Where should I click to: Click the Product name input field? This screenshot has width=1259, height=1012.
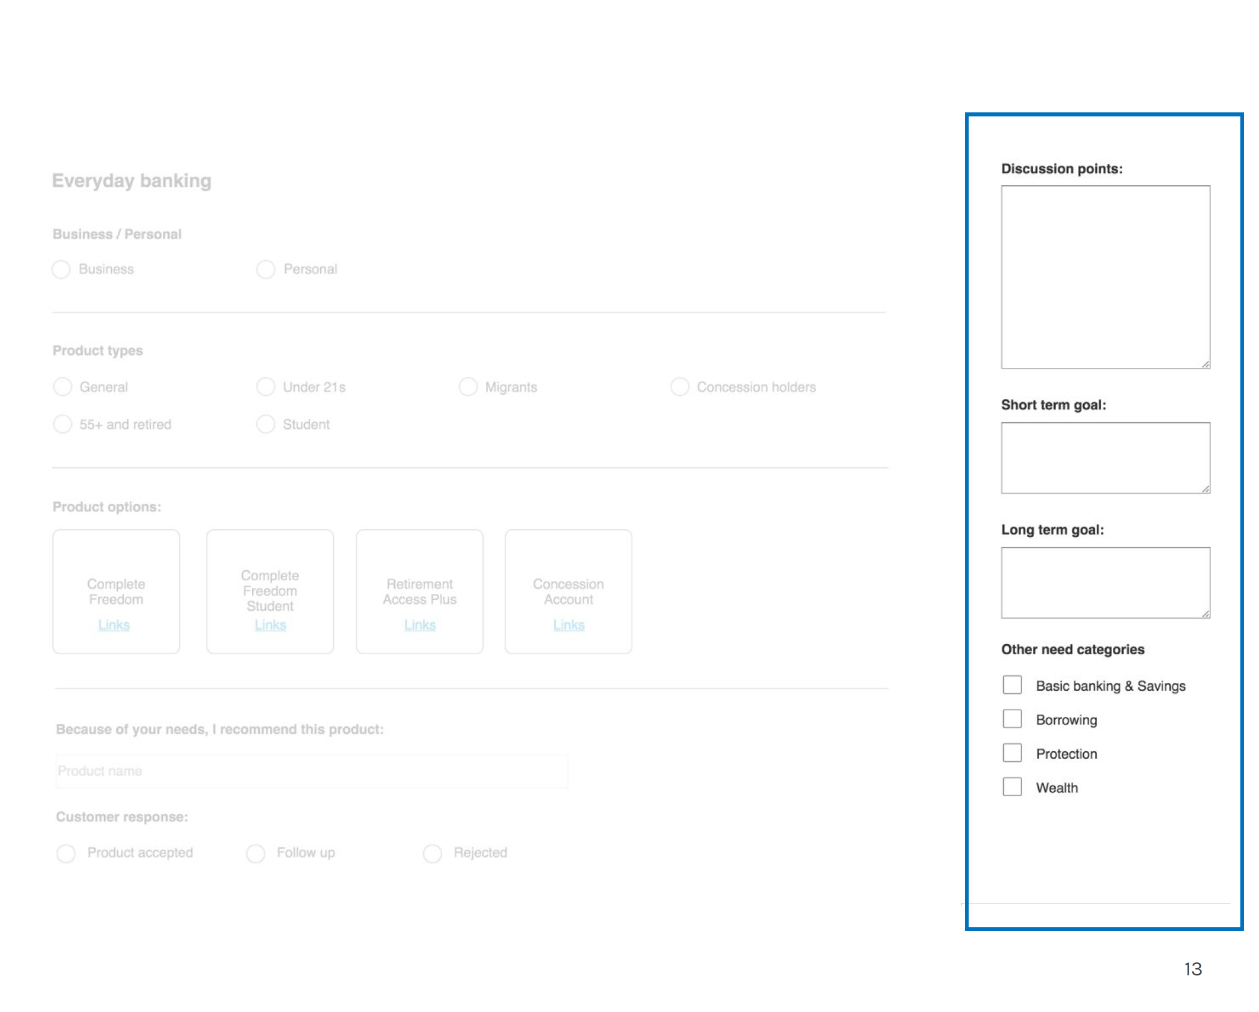point(312,771)
